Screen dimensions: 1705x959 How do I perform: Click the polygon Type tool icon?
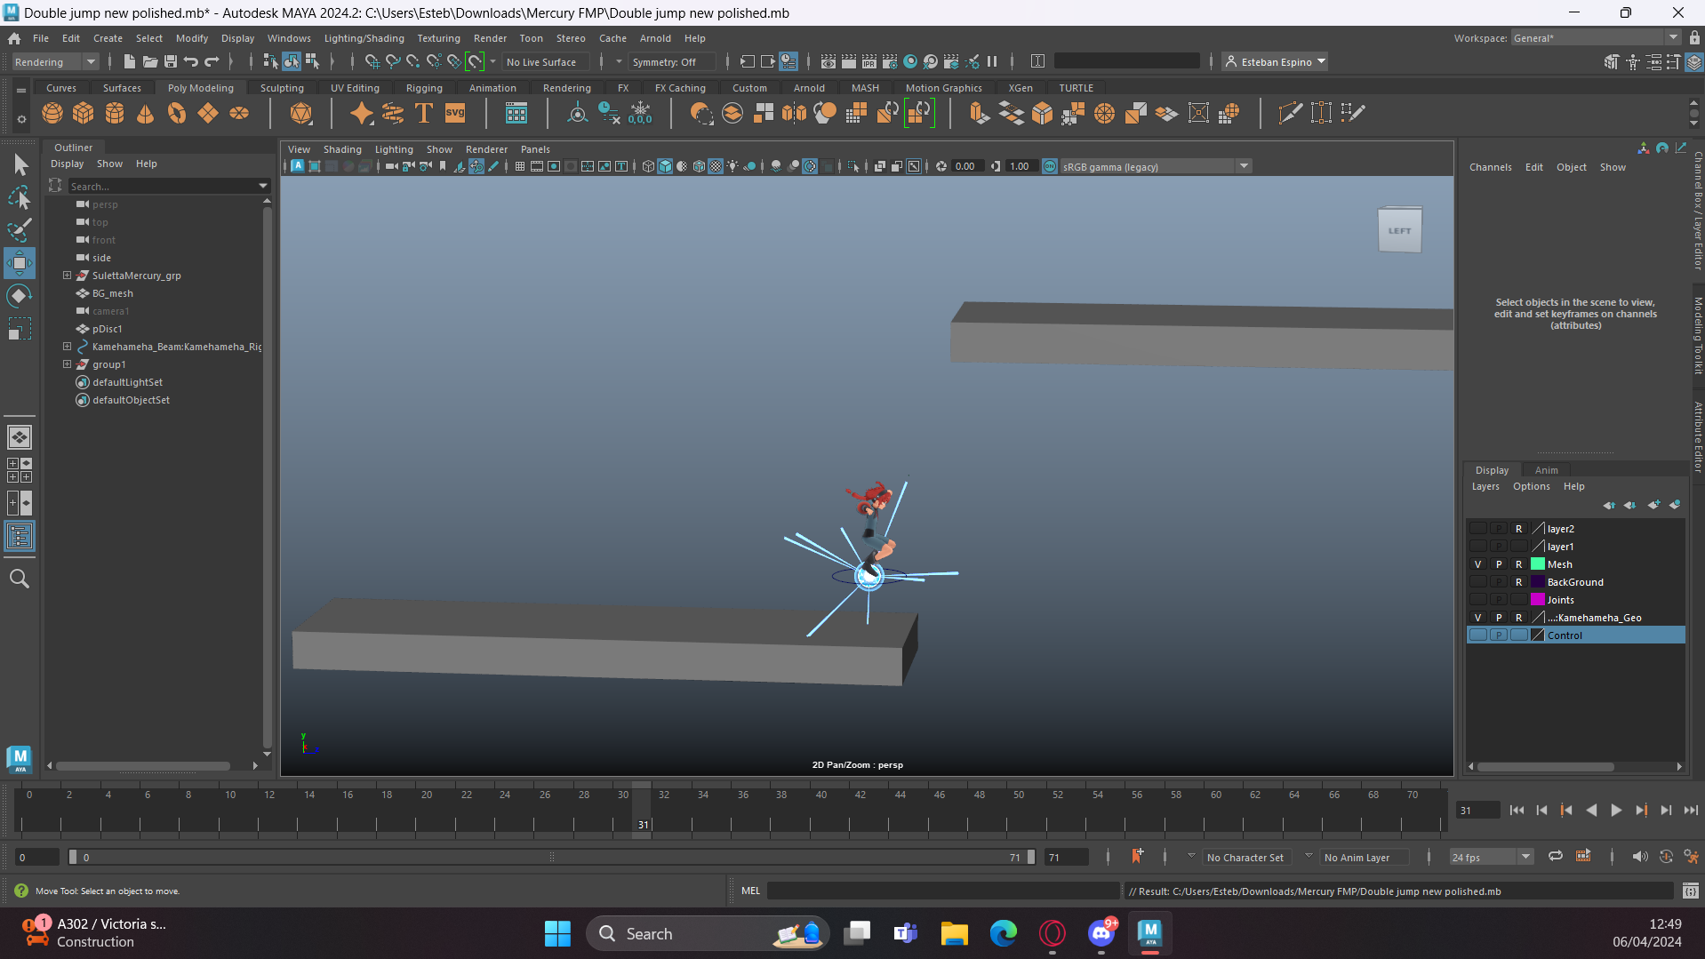pos(424,113)
